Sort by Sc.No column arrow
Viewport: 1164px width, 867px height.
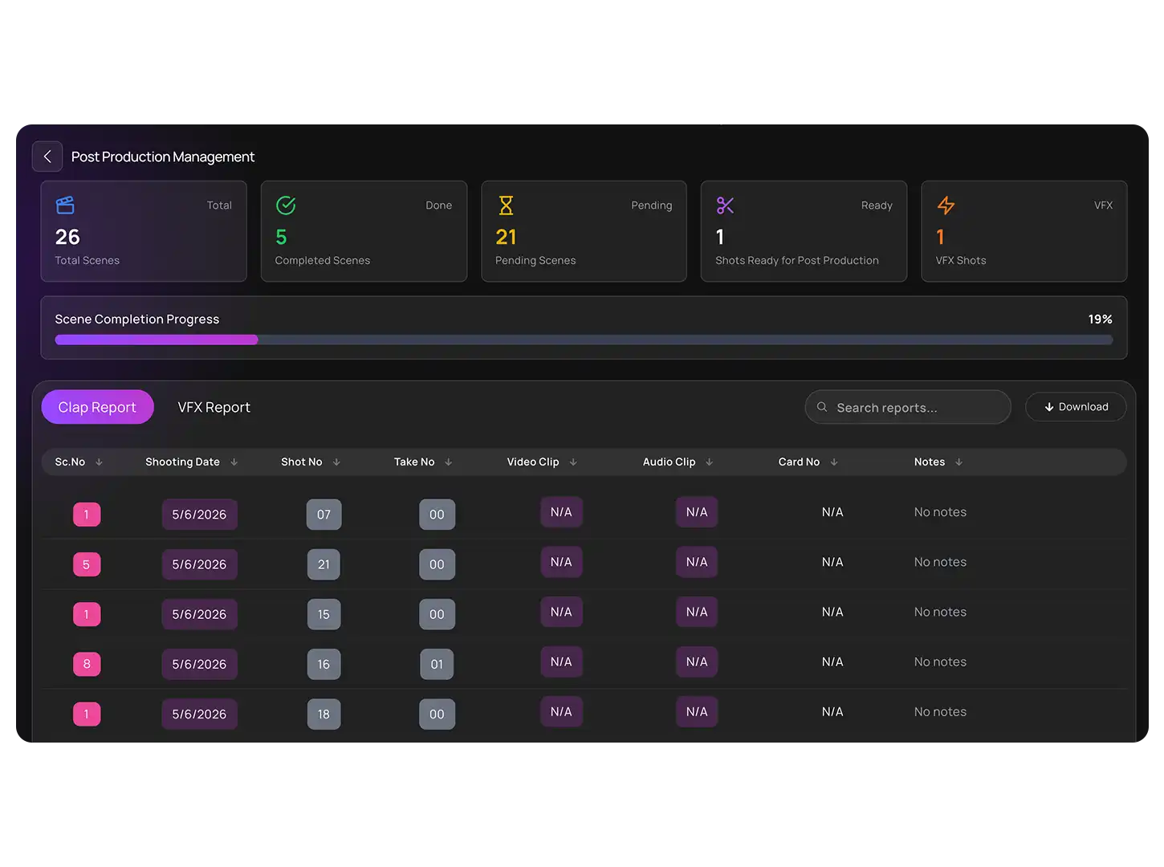(x=99, y=462)
